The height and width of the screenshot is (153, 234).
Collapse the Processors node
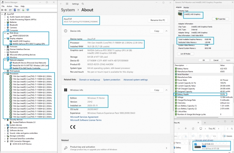pyautogui.click(x=5, y=74)
